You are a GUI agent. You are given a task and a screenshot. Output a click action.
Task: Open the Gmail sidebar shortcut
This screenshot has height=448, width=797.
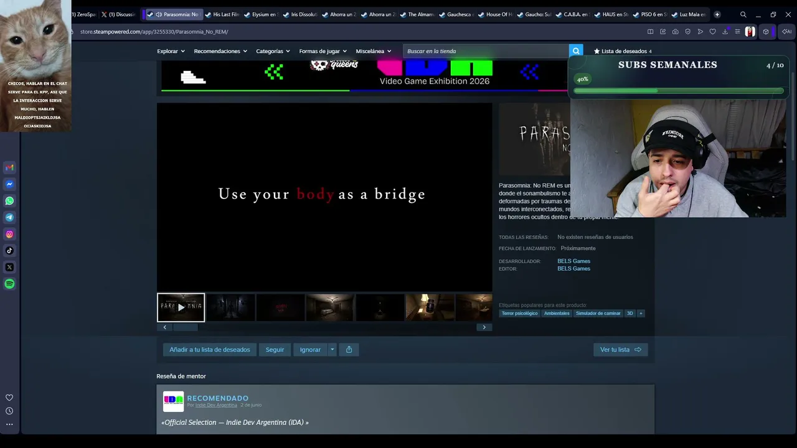pyautogui.click(x=9, y=167)
